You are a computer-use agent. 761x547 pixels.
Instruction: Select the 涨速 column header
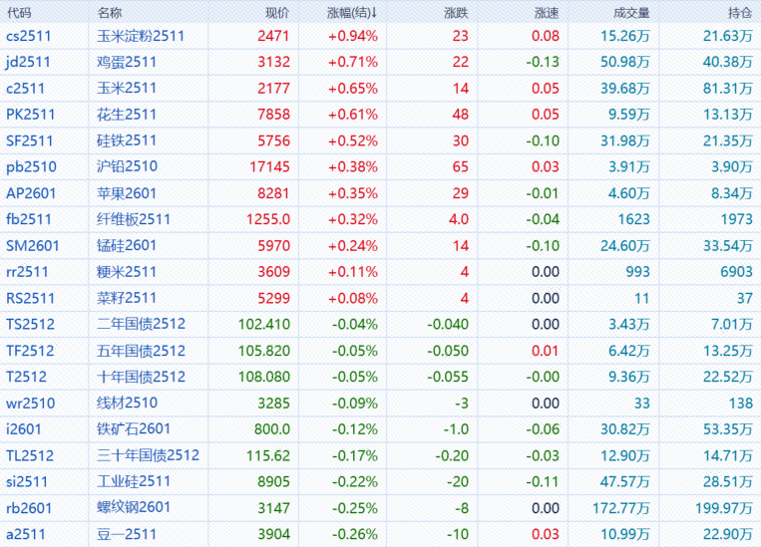(547, 13)
